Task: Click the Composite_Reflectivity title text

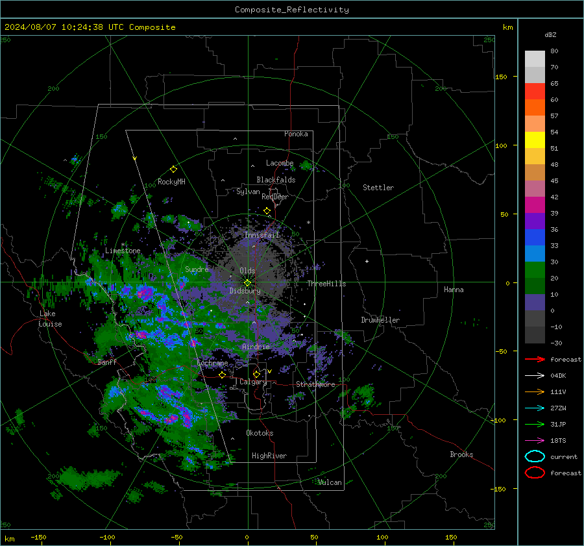Action: [292, 10]
